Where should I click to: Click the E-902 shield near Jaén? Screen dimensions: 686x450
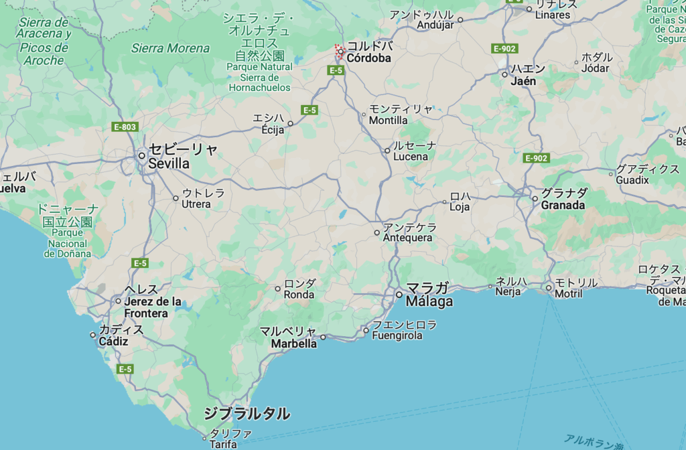pos(505,48)
